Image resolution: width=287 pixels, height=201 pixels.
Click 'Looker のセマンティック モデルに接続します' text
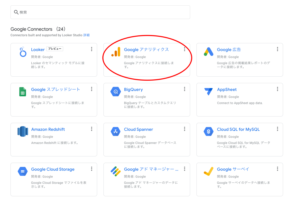[58, 65]
